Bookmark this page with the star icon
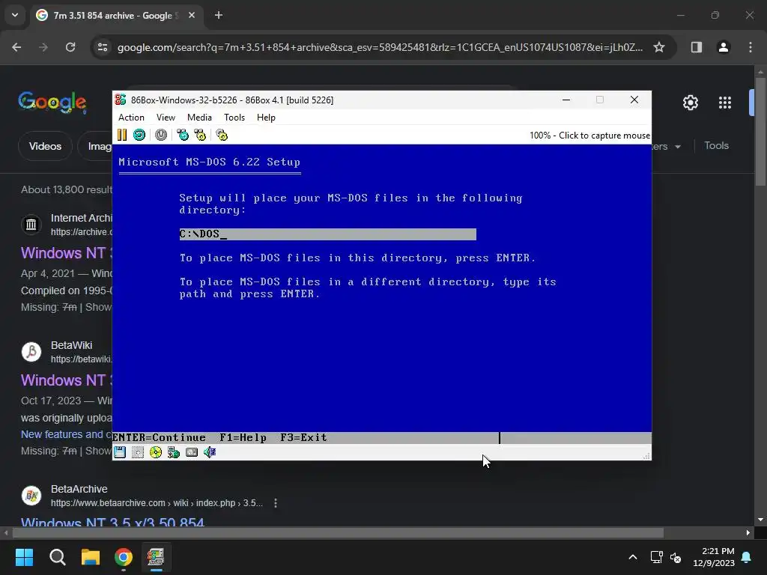The width and height of the screenshot is (767, 575). tap(659, 47)
